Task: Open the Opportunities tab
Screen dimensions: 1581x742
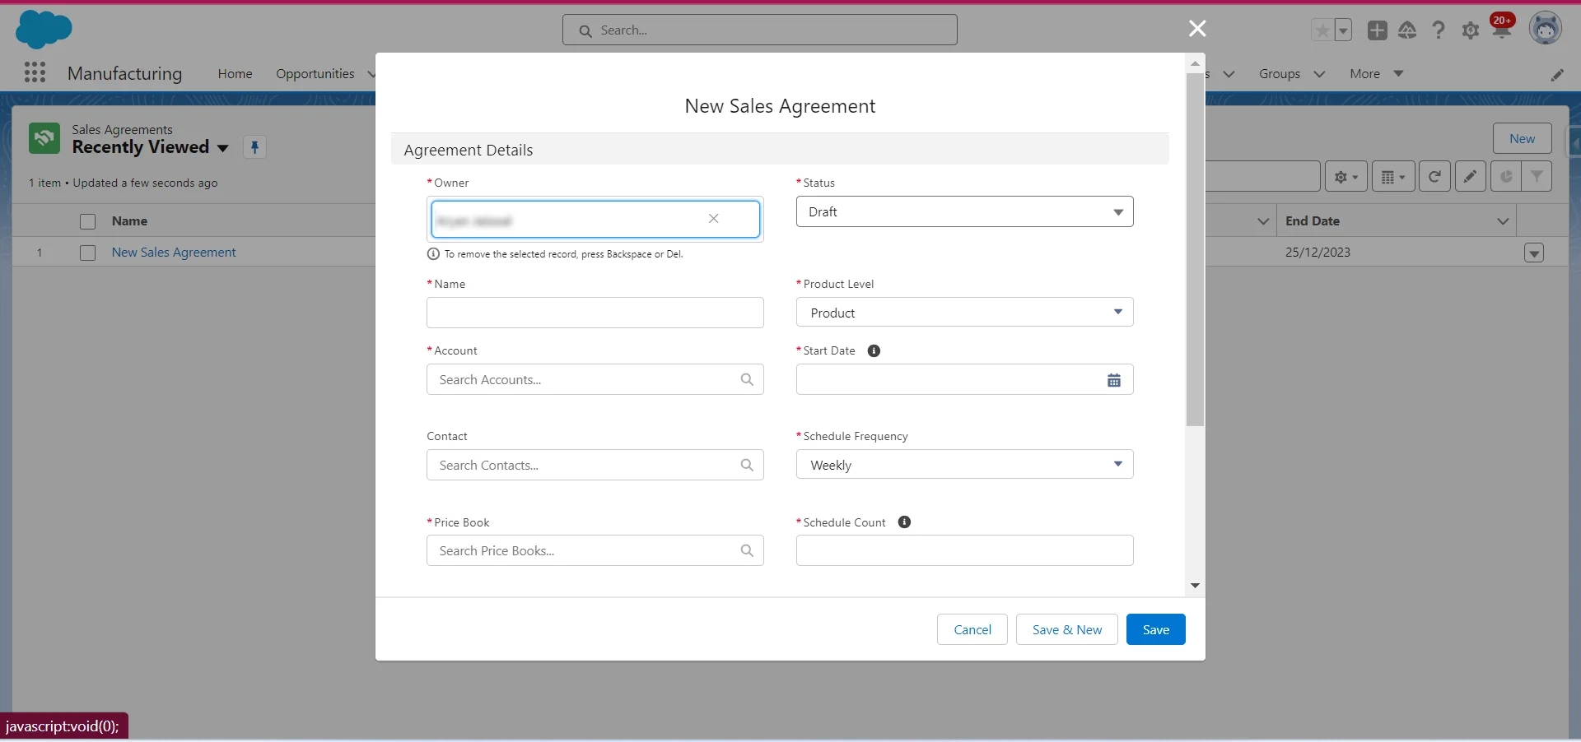Action: (315, 74)
